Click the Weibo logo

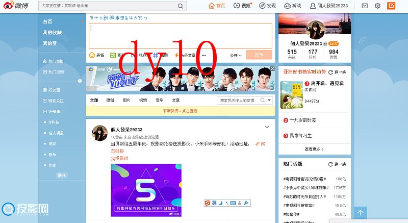click(x=16, y=6)
